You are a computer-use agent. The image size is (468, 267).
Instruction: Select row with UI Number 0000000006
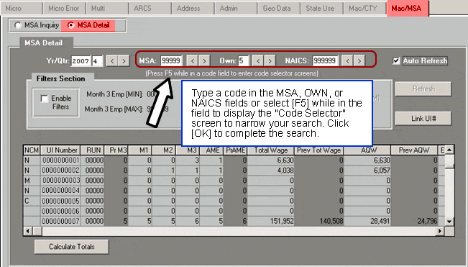click(x=234, y=211)
